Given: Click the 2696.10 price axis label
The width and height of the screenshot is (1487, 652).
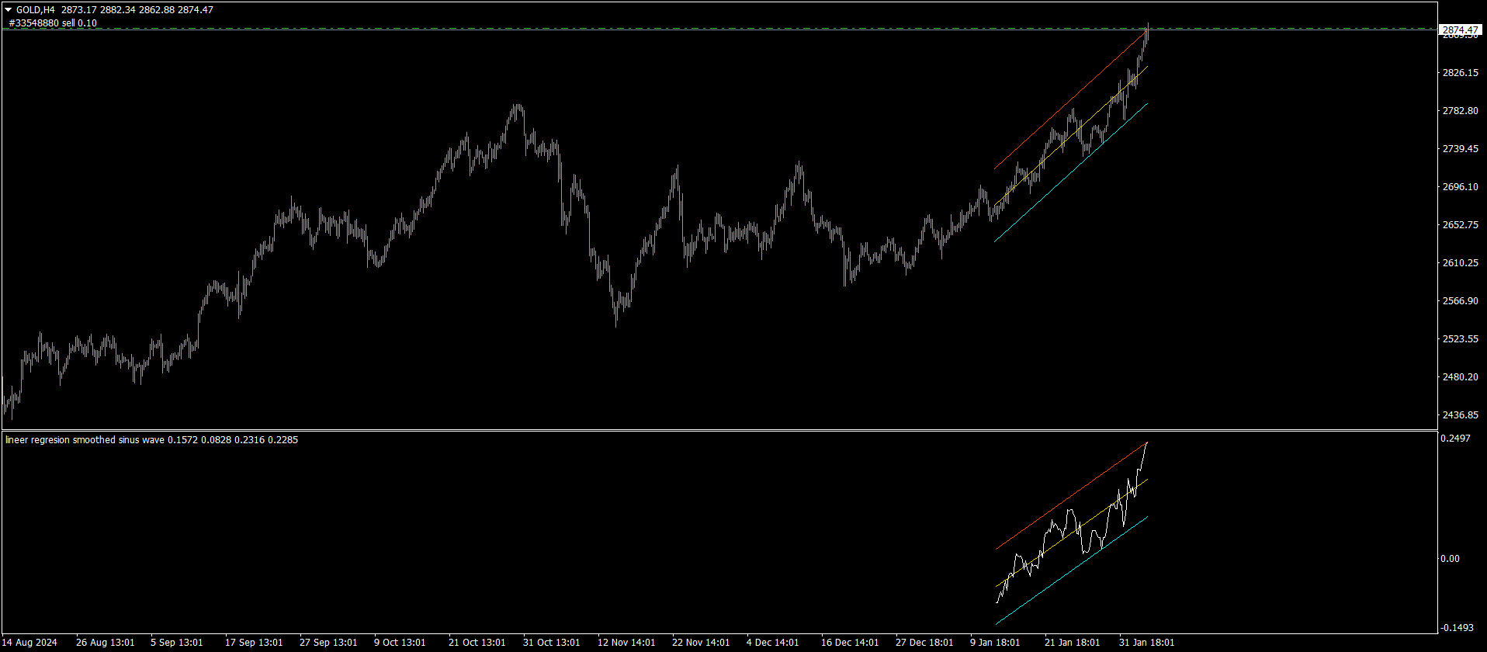Looking at the screenshot, I should point(1460,187).
